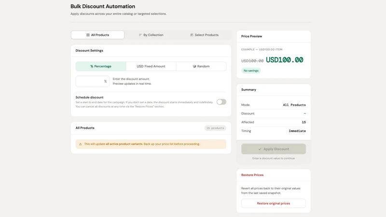Viewport: 386px width, 217px height.
Task: Click the Price Preview heading
Action: click(x=251, y=36)
